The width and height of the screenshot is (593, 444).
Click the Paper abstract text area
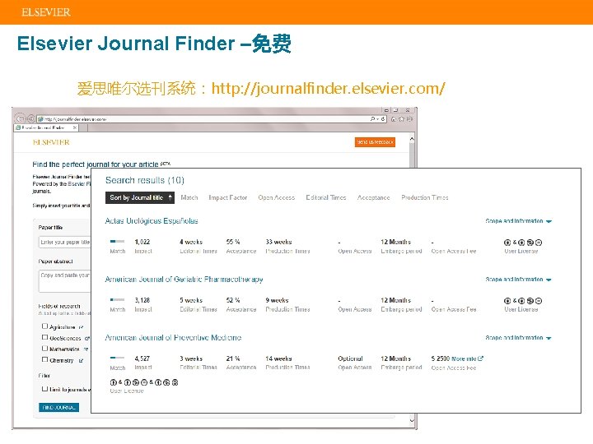tap(65, 280)
